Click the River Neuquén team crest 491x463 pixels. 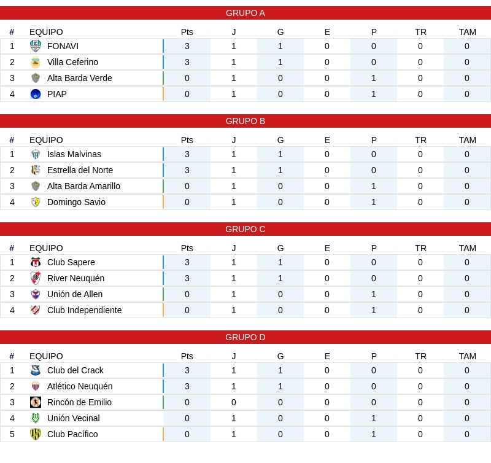pyautogui.click(x=36, y=278)
